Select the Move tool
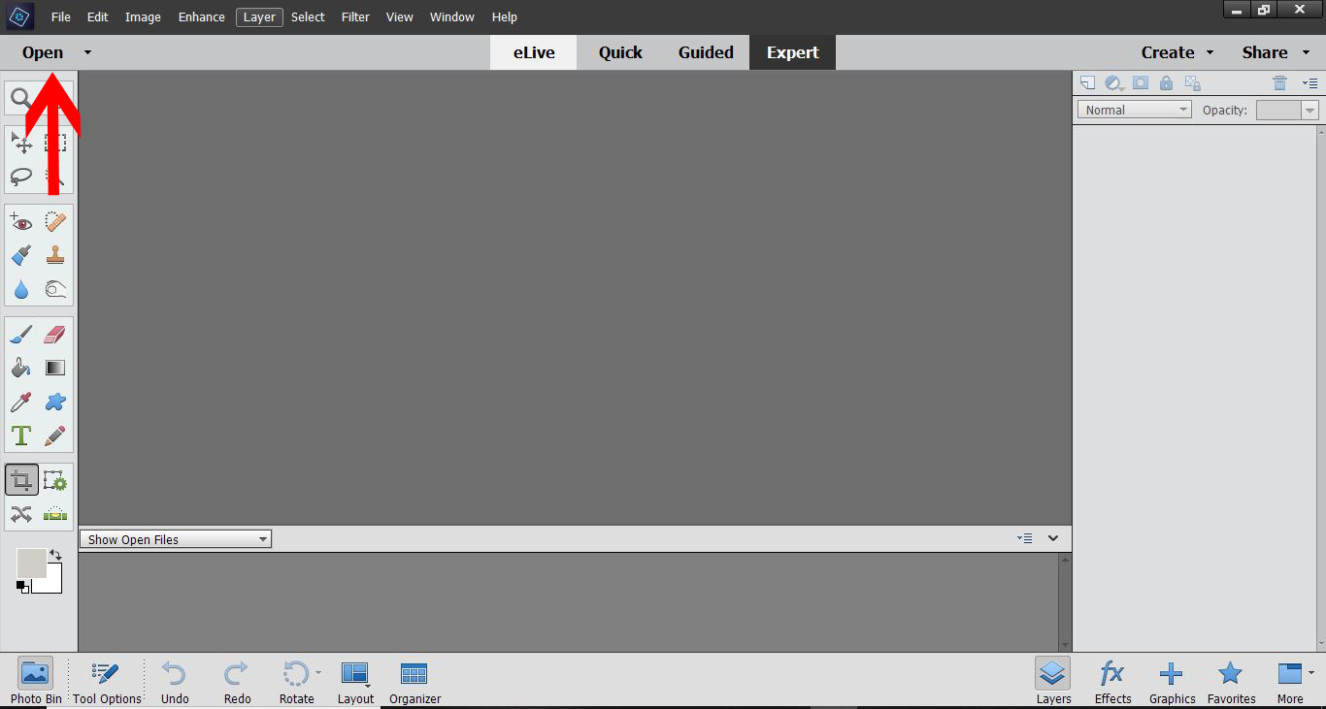Viewport: 1326px width, 709px height. (21, 144)
